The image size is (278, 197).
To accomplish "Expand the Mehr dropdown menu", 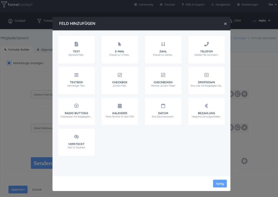I will pos(261,21).
